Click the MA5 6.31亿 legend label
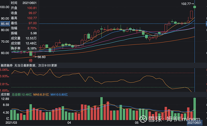 [41, 95]
